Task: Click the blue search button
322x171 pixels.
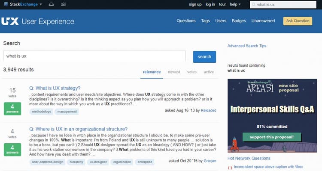Action: click(x=204, y=57)
